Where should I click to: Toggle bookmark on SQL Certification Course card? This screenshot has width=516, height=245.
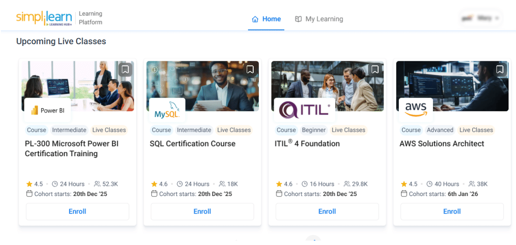[250, 70]
